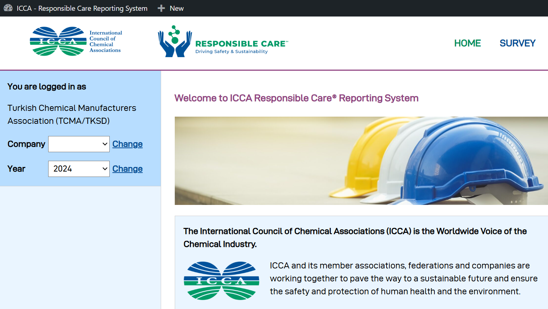The width and height of the screenshot is (548, 309).
Task: Click the plus icon beside New
Action: (161, 8)
